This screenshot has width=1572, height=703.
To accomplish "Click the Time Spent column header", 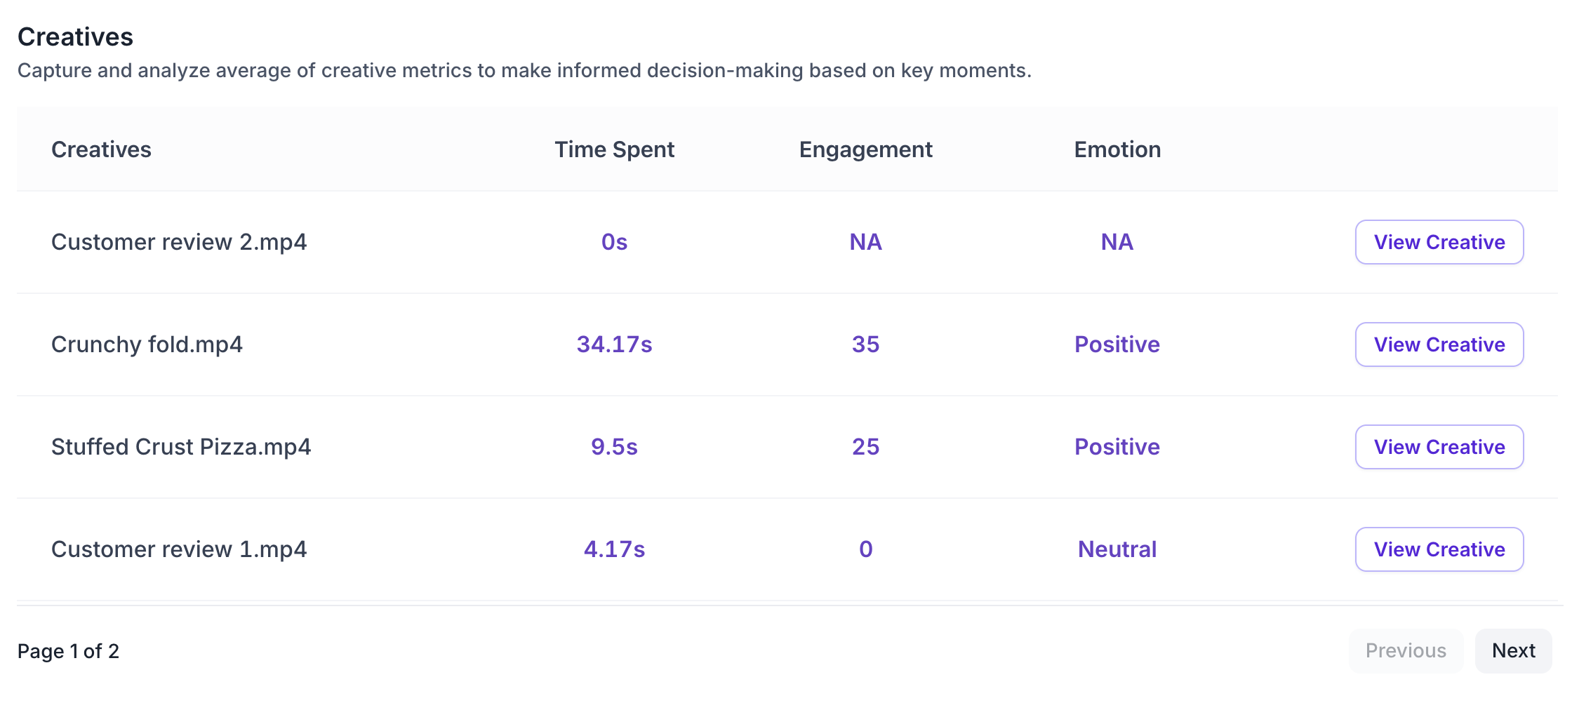I will tap(614, 149).
